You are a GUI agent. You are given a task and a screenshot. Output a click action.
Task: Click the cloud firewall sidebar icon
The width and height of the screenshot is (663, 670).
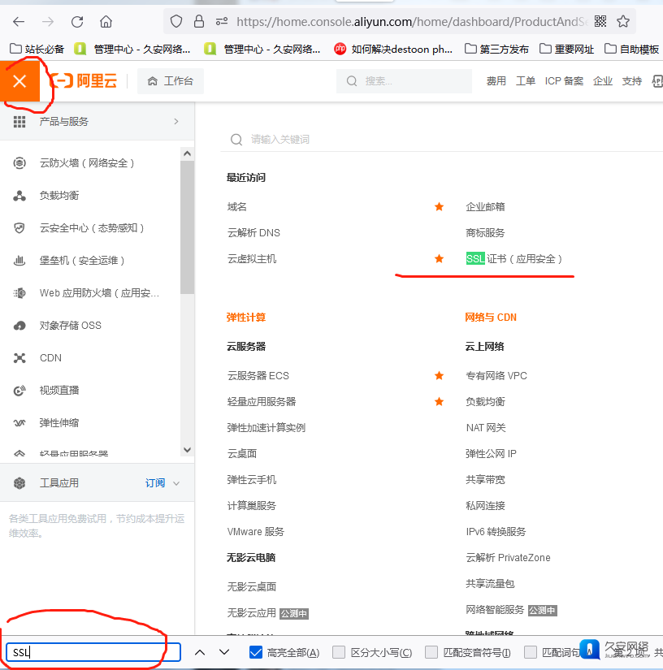click(x=20, y=163)
